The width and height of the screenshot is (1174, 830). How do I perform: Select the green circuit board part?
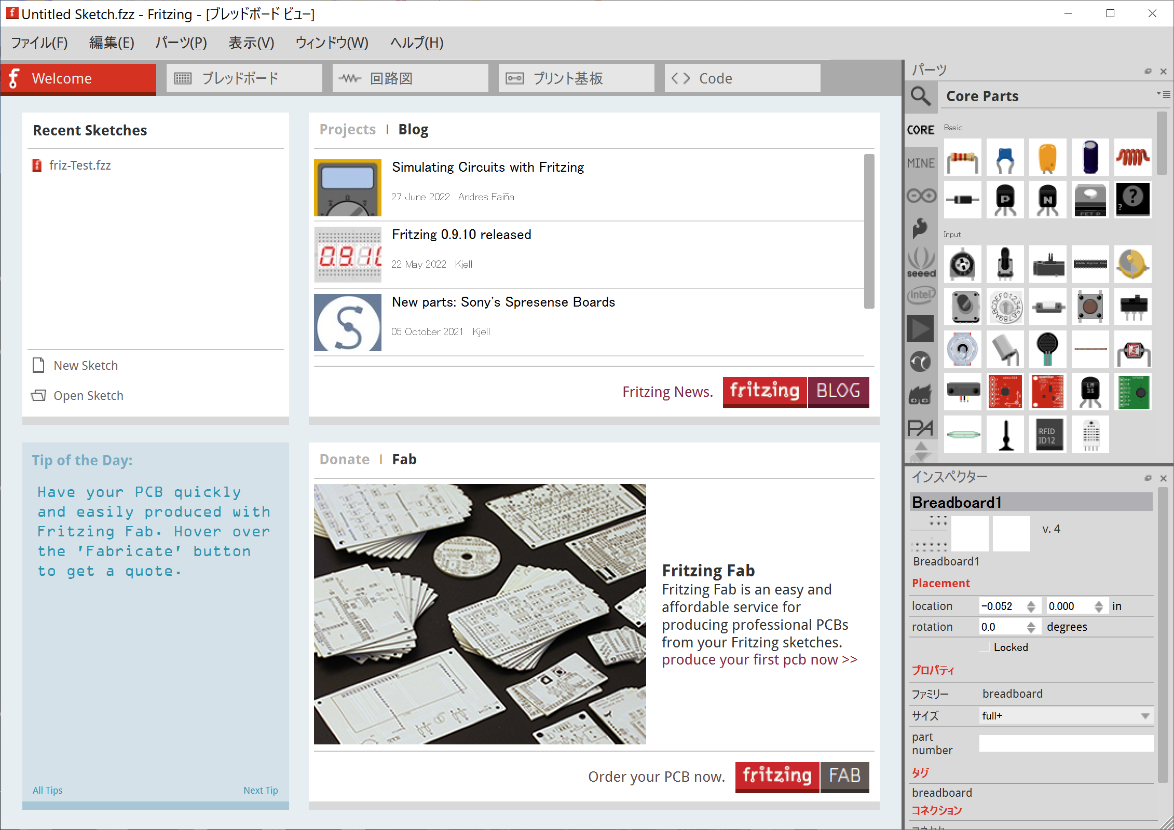(x=1133, y=392)
